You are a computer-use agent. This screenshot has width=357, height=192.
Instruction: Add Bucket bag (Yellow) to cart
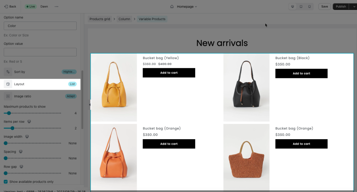(x=169, y=73)
